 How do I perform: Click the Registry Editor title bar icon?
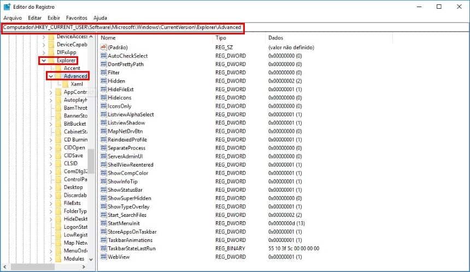click(x=7, y=7)
